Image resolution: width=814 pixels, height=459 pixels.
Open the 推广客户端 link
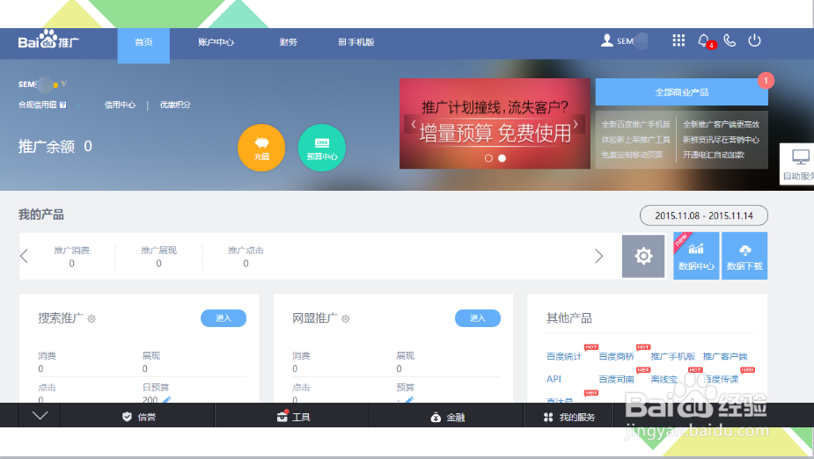(x=725, y=357)
